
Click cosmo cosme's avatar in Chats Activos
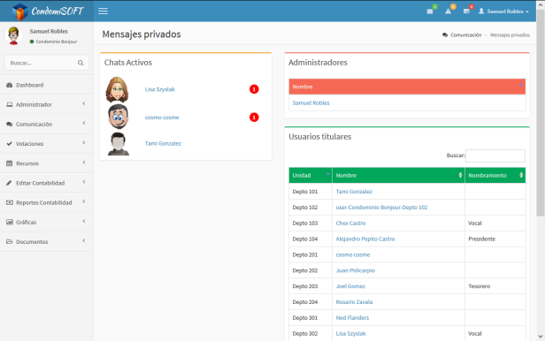click(119, 117)
